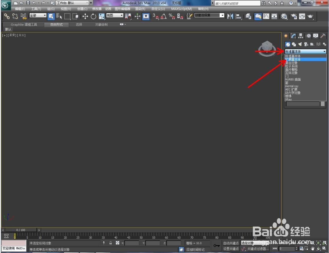
Task: Select 复合对象 from the list
Action: tap(305, 63)
